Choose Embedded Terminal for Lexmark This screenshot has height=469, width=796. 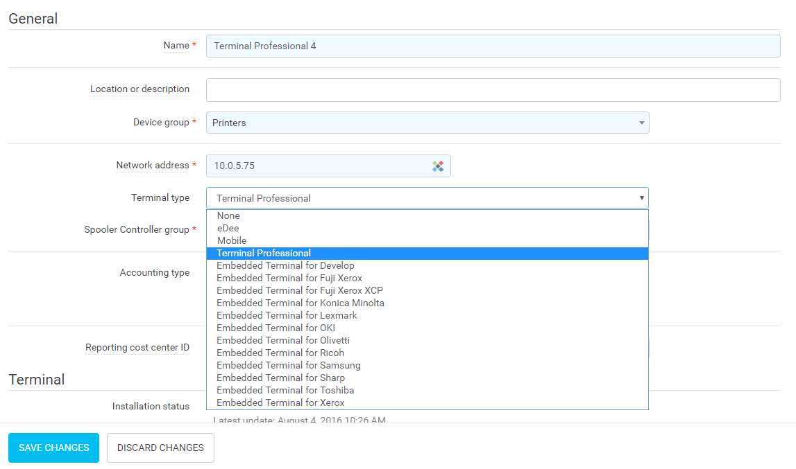click(287, 316)
